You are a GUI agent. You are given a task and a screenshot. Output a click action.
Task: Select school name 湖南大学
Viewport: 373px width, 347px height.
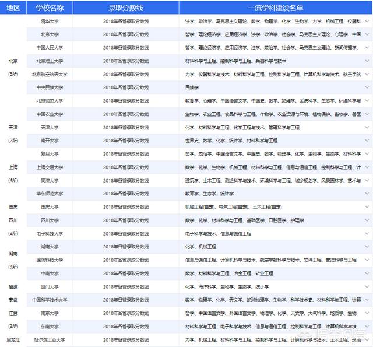(x=50, y=247)
